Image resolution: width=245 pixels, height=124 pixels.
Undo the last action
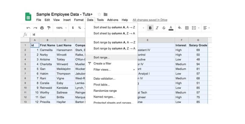[x=28, y=28]
